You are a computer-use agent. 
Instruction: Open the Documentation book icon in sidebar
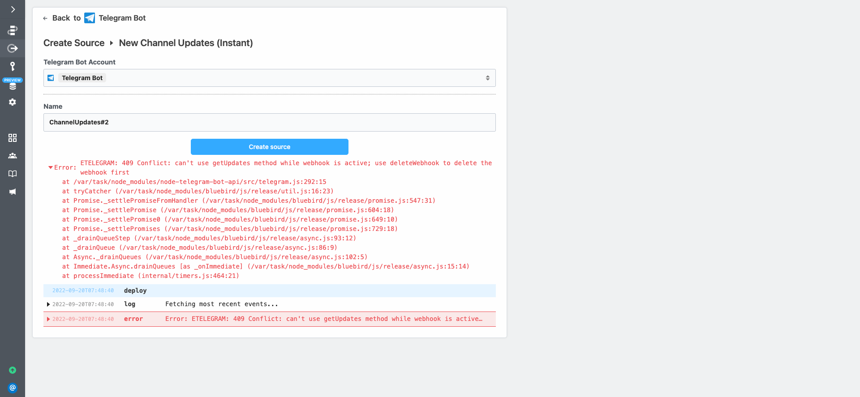click(x=13, y=174)
